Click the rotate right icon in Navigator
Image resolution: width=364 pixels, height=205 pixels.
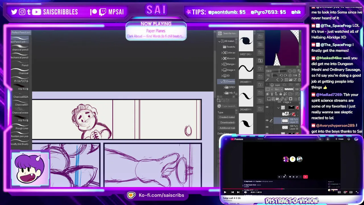tap(286, 75)
